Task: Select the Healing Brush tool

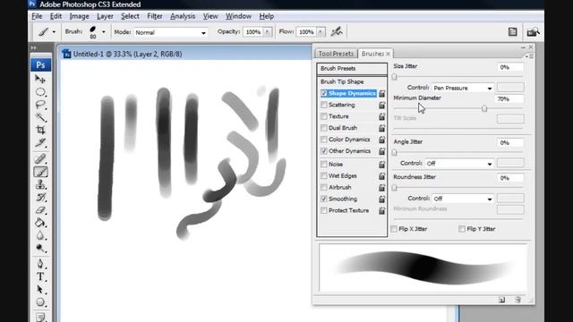Action: 40,159
